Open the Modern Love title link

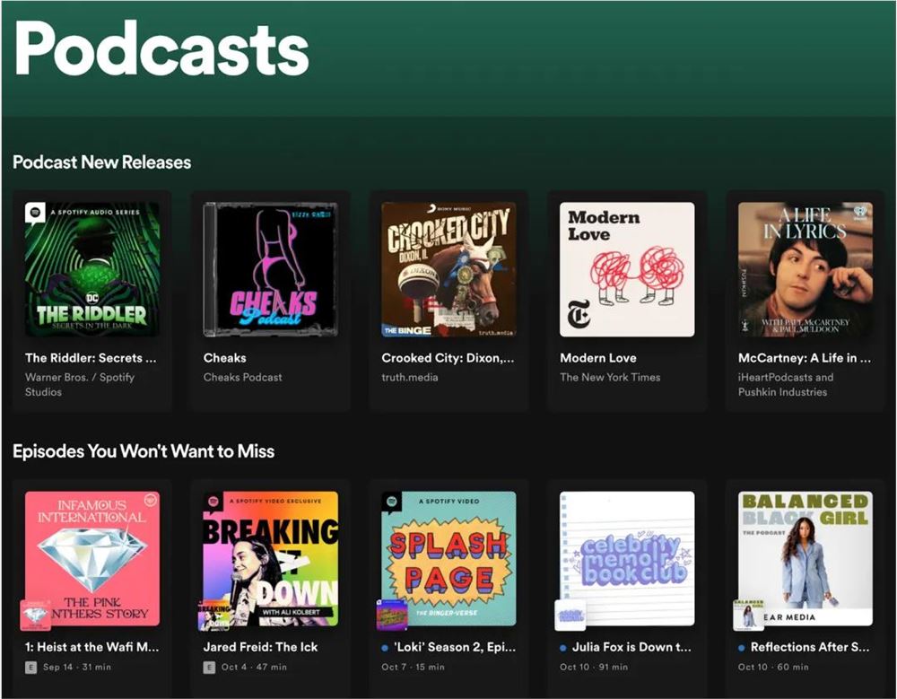point(597,358)
